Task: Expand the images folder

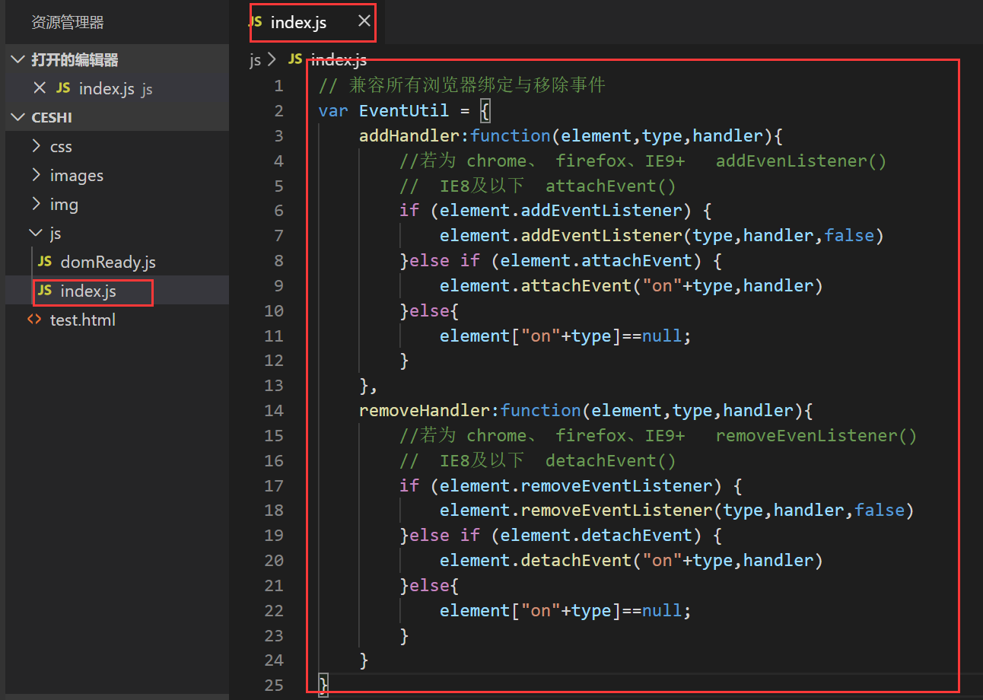Action: (x=37, y=175)
